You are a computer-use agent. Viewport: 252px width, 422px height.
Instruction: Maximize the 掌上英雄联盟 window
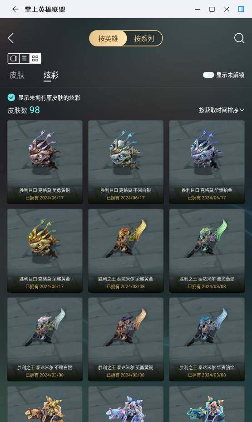[212, 9]
